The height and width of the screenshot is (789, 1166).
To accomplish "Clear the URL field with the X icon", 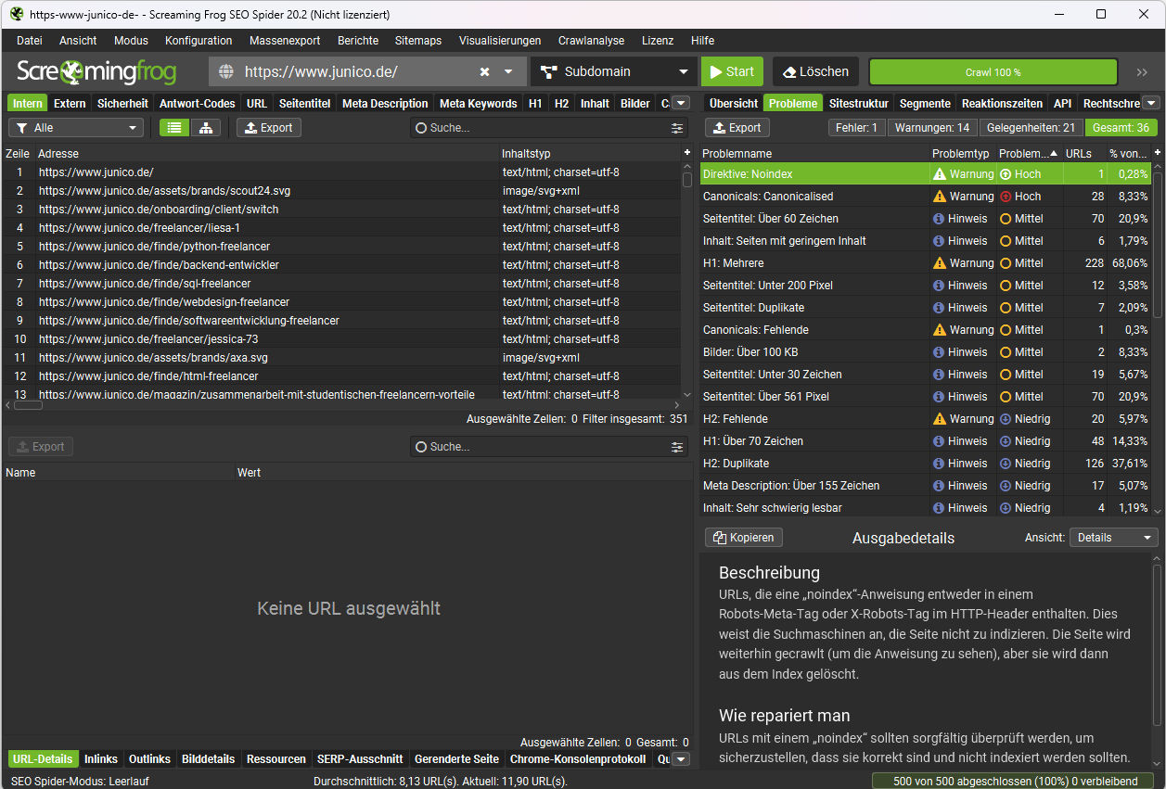I will coord(484,72).
